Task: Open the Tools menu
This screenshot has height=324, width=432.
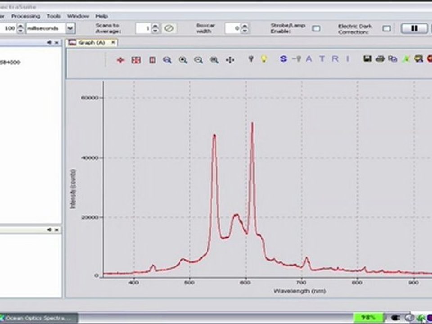Action: click(54, 16)
